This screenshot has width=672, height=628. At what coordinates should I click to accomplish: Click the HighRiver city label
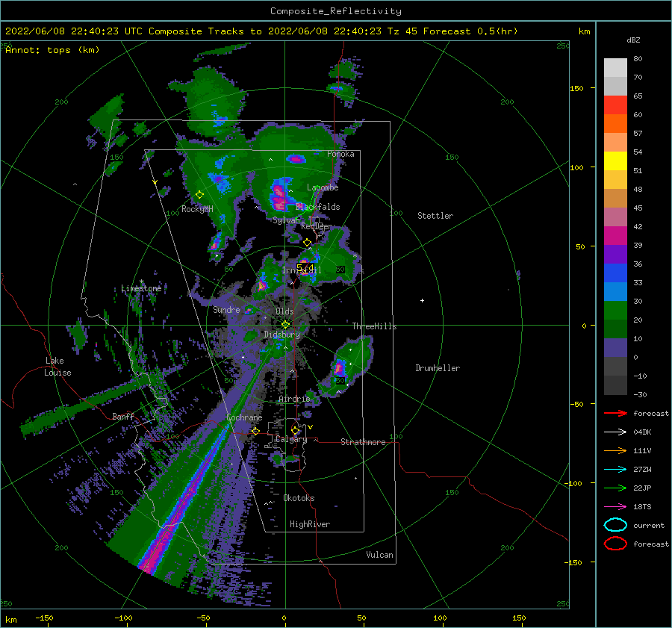(310, 524)
